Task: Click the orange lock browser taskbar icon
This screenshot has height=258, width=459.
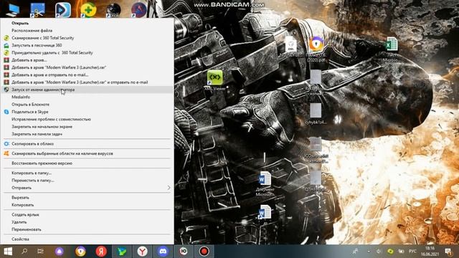Action: (x=80, y=252)
